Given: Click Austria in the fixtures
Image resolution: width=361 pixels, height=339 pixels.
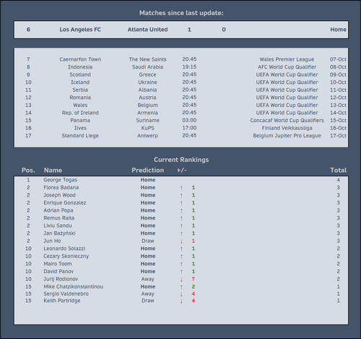Looking at the screenshot, I should click(147, 98).
